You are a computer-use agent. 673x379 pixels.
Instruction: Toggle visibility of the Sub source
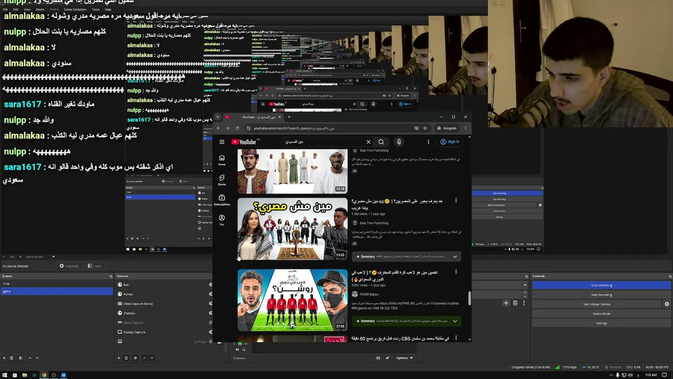211,285
